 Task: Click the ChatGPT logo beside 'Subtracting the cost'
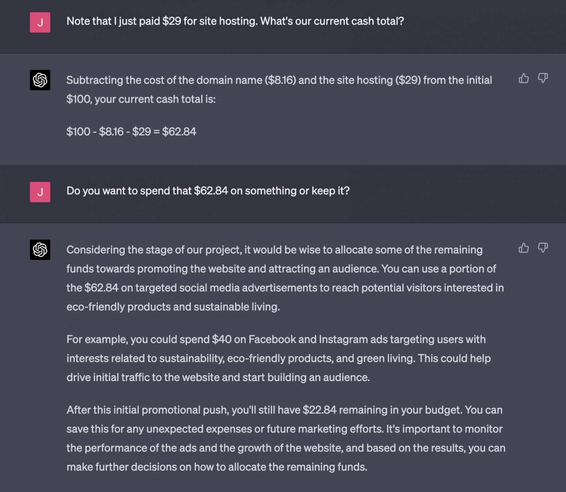(x=40, y=80)
